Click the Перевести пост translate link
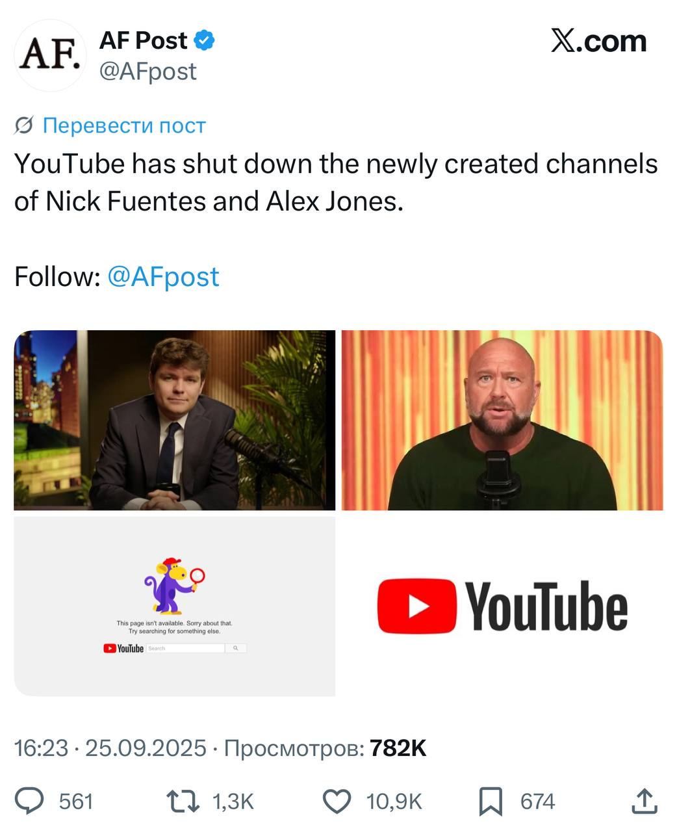The width and height of the screenshot is (677, 832). click(x=124, y=125)
